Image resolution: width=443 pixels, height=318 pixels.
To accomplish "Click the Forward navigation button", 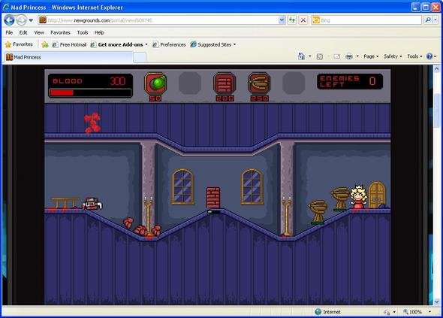I will [21, 20].
